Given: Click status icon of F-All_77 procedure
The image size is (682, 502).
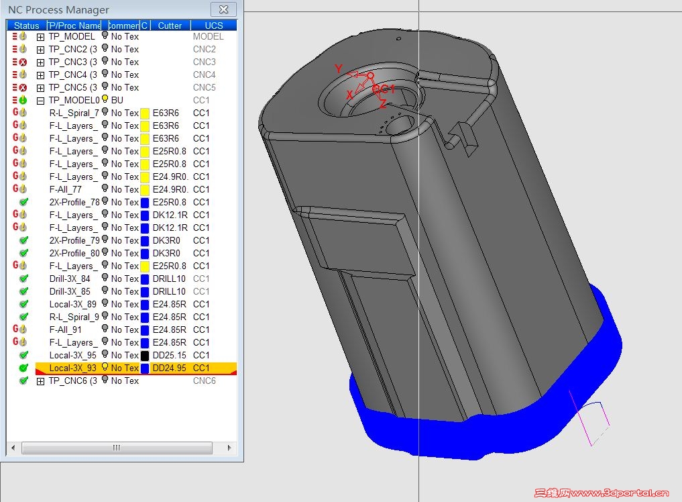Looking at the screenshot, I should coord(19,189).
